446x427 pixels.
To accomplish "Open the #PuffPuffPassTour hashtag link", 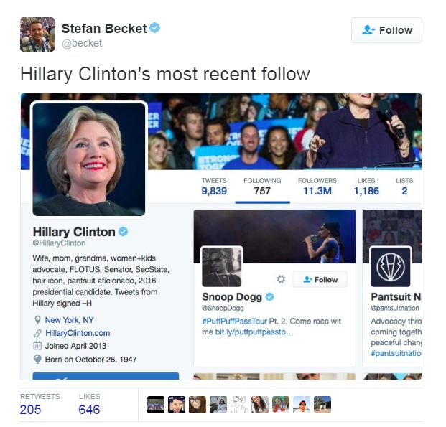I will pyautogui.click(x=234, y=322).
